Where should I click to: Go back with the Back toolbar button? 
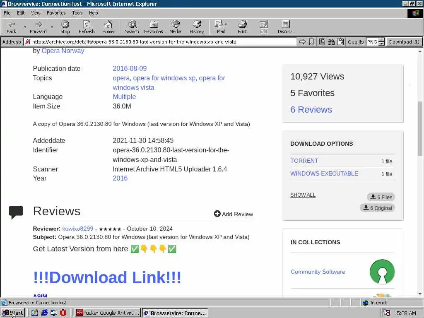pos(11,27)
